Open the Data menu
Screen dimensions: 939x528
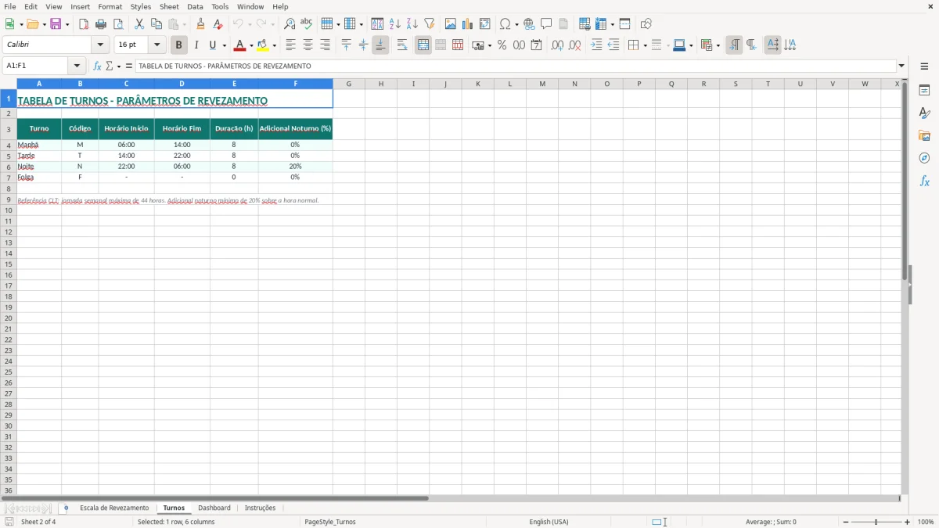coord(195,6)
